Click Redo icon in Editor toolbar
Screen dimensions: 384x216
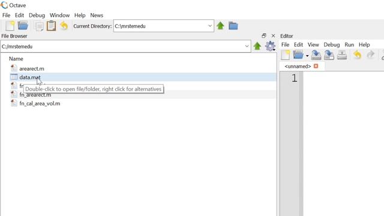[370, 55]
